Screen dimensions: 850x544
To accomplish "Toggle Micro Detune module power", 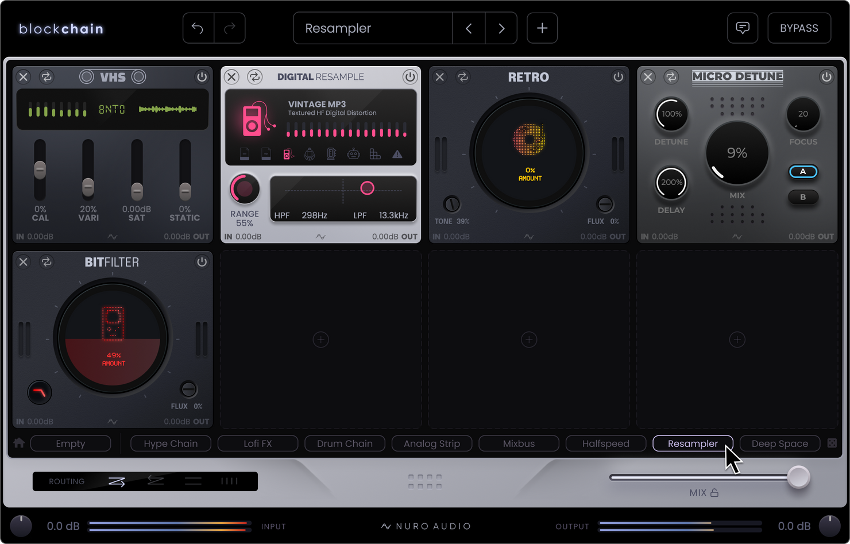I will pyautogui.click(x=826, y=76).
